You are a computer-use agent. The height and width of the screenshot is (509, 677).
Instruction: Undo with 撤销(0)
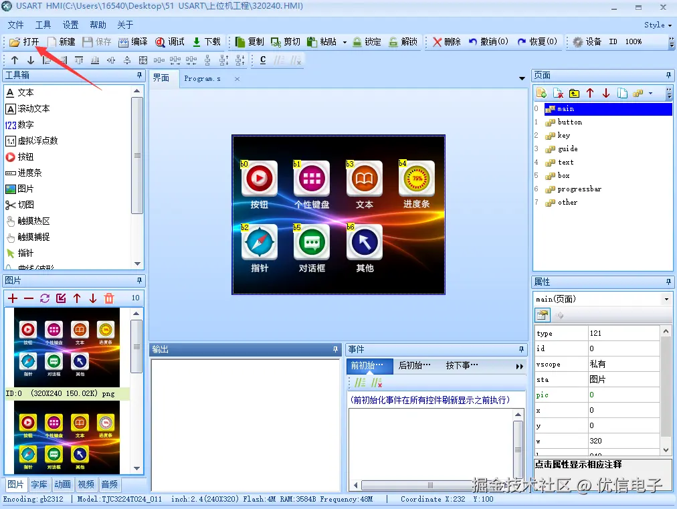click(x=488, y=41)
